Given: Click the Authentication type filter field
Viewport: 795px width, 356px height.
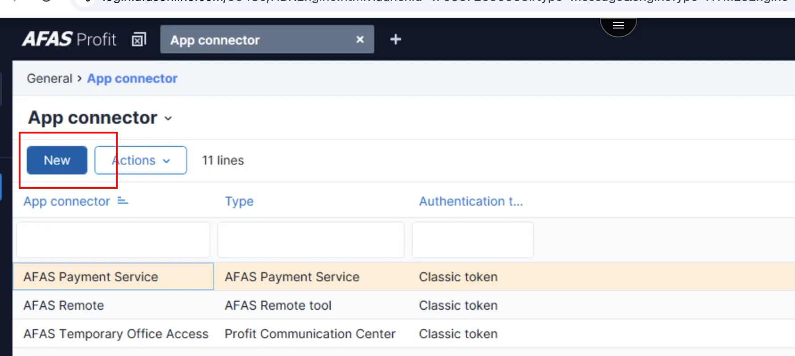Looking at the screenshot, I should 472,240.
